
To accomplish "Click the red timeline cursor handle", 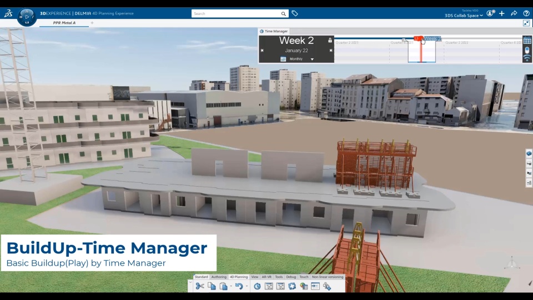I will [418, 38].
